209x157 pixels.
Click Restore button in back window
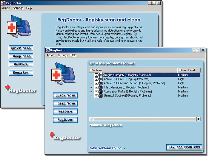pos(21,64)
